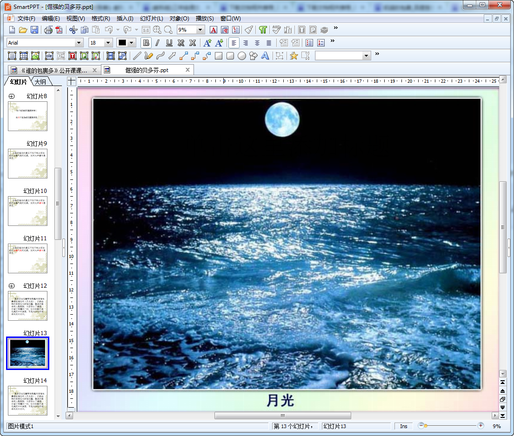Export the presentation as PDF

point(59,30)
